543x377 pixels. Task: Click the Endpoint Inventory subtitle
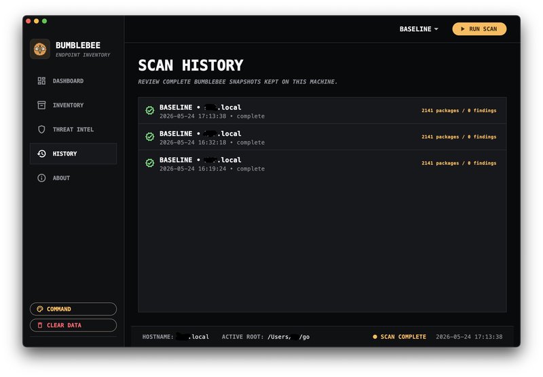pyautogui.click(x=83, y=55)
